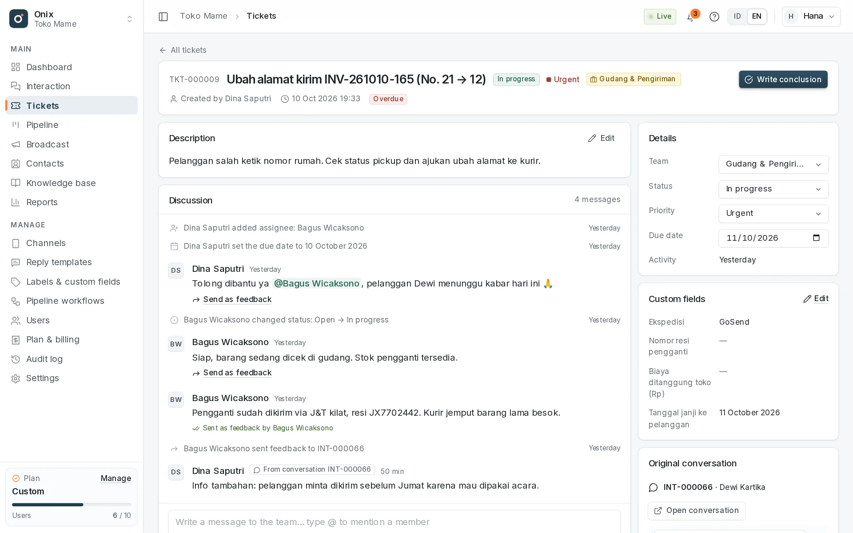Open the Team dropdown
Image resolution: width=853 pixels, height=533 pixels.
point(773,164)
